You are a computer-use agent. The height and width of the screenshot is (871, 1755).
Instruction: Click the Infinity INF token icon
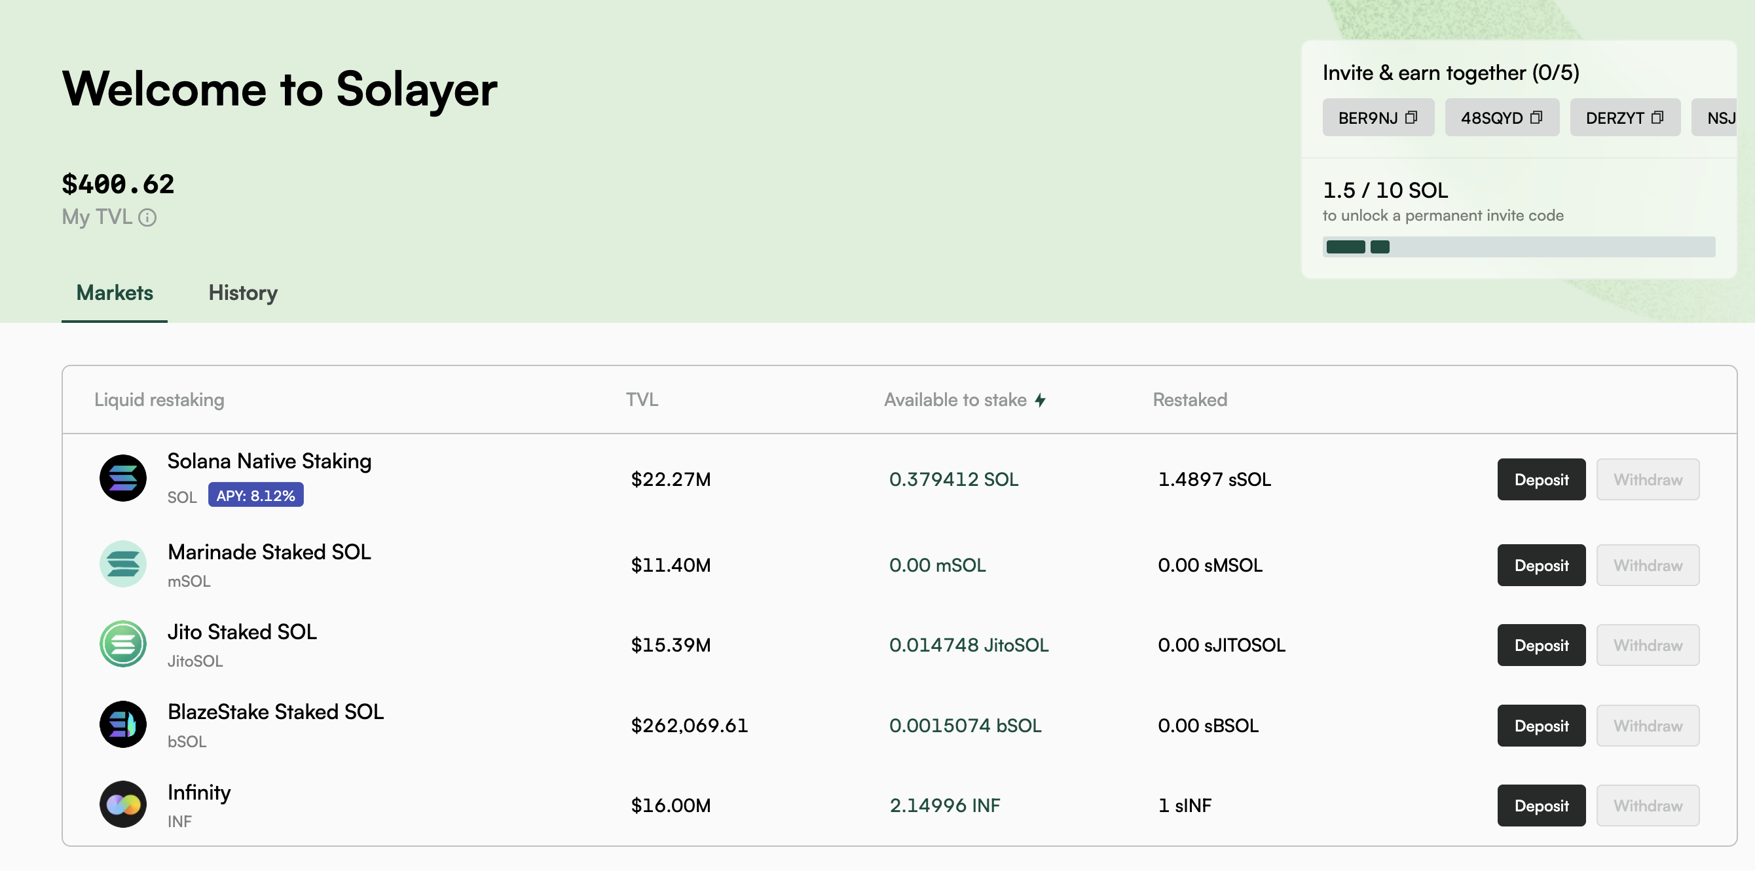click(122, 804)
